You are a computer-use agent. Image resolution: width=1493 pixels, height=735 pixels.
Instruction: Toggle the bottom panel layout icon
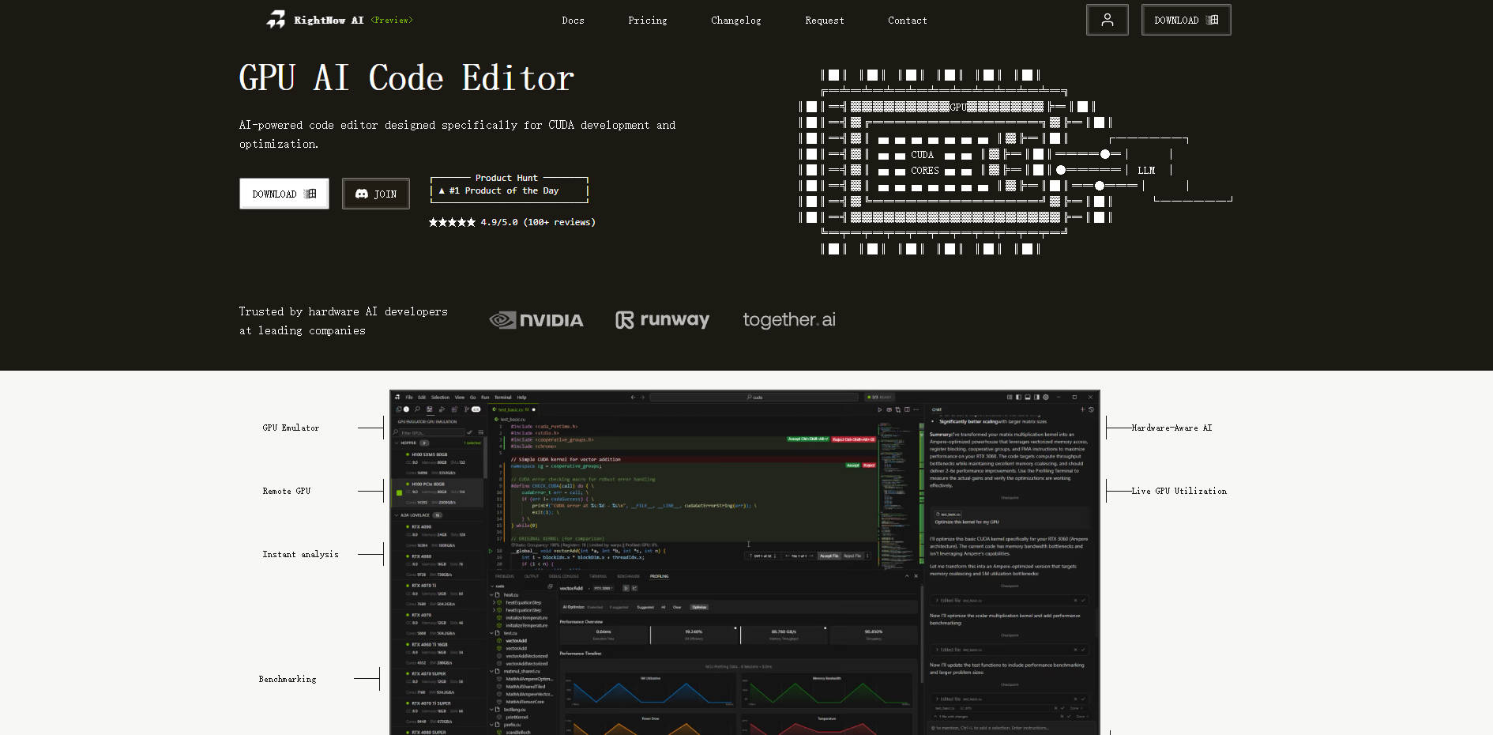pyautogui.click(x=1028, y=397)
